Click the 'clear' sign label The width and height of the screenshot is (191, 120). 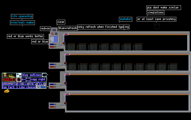(x=61, y=22)
